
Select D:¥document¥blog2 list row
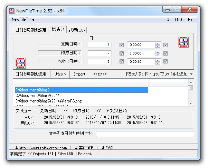[x=82, y=90]
